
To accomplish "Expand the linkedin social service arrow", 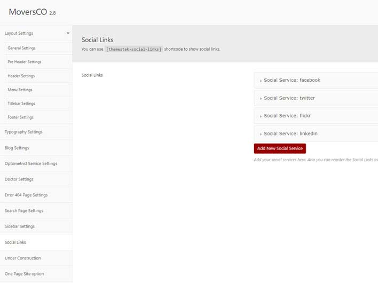I will click(x=261, y=134).
